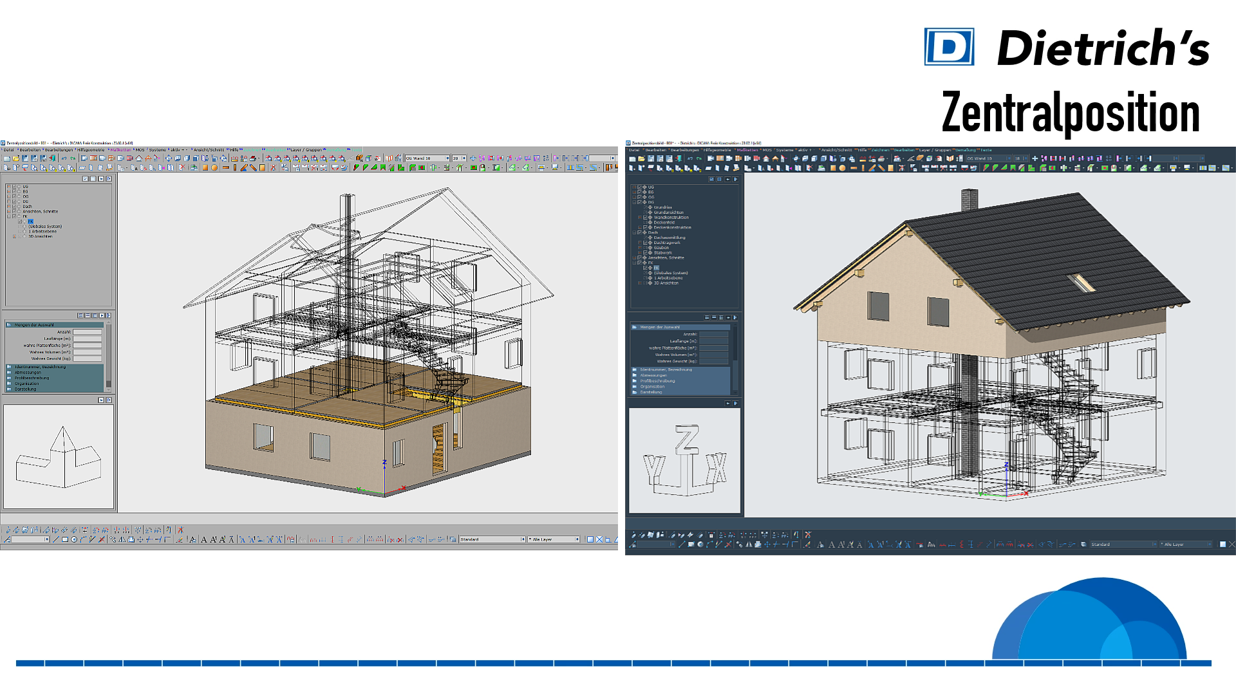Image resolution: width=1236 pixels, height=695 pixels.
Task: Open the Hilfsgeometrie menu in the left window
Action: (91, 149)
